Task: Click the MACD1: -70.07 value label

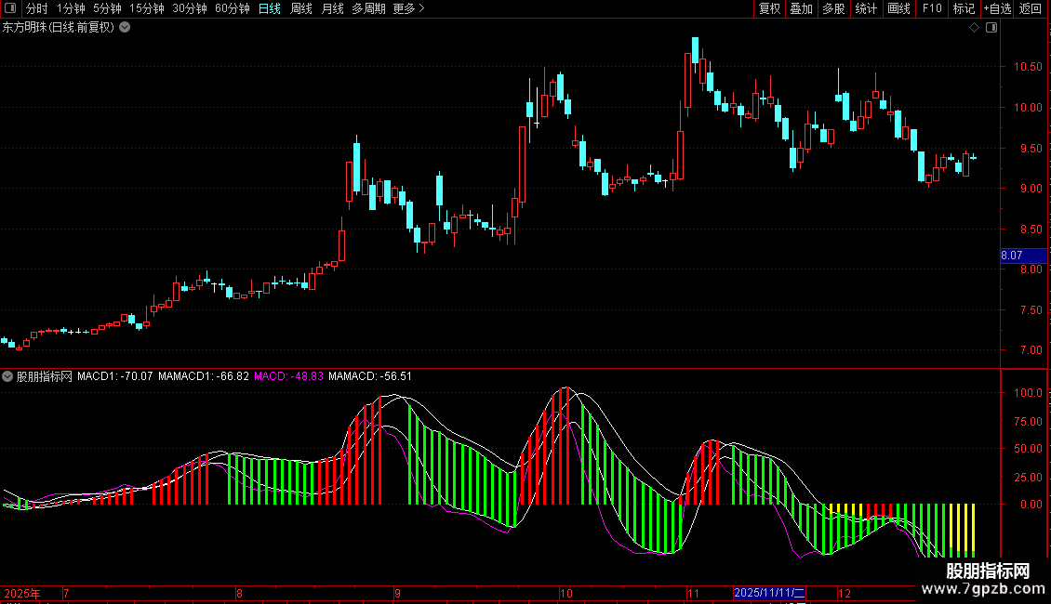Action: (x=114, y=376)
